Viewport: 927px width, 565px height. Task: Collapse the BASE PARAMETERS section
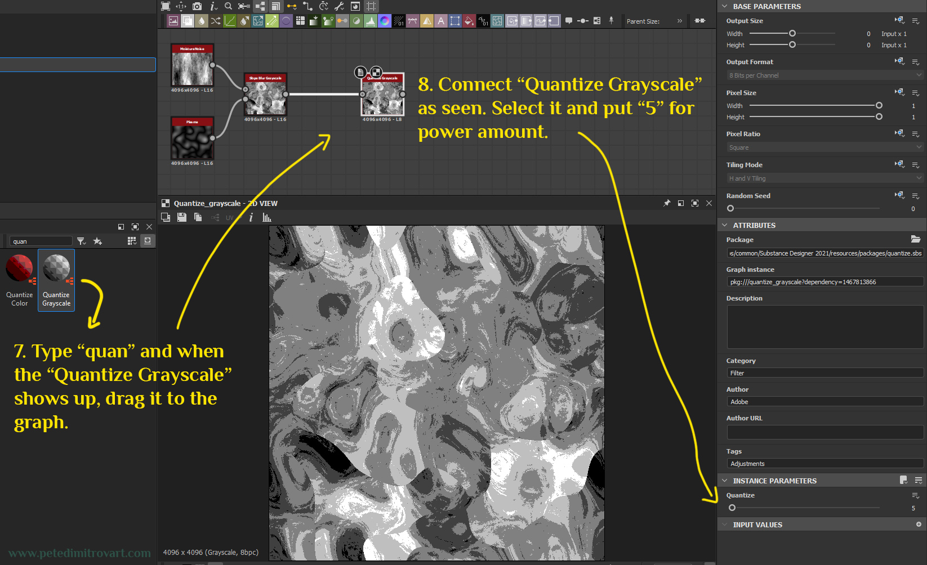(x=725, y=6)
